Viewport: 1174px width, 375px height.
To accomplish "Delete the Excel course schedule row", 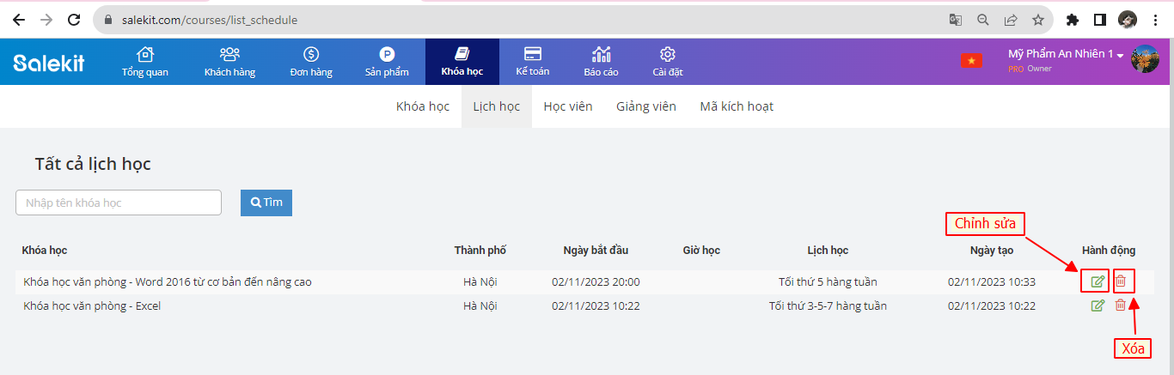I will pyautogui.click(x=1120, y=305).
